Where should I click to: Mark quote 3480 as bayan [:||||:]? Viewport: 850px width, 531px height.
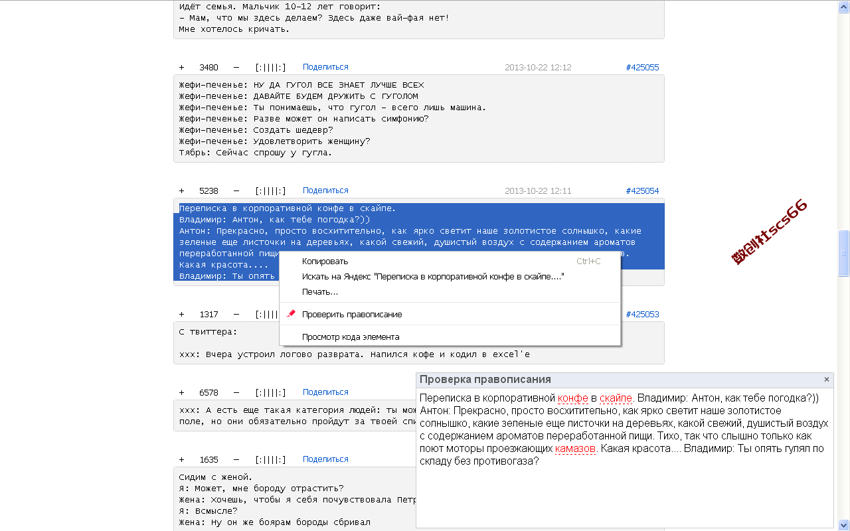pos(270,67)
